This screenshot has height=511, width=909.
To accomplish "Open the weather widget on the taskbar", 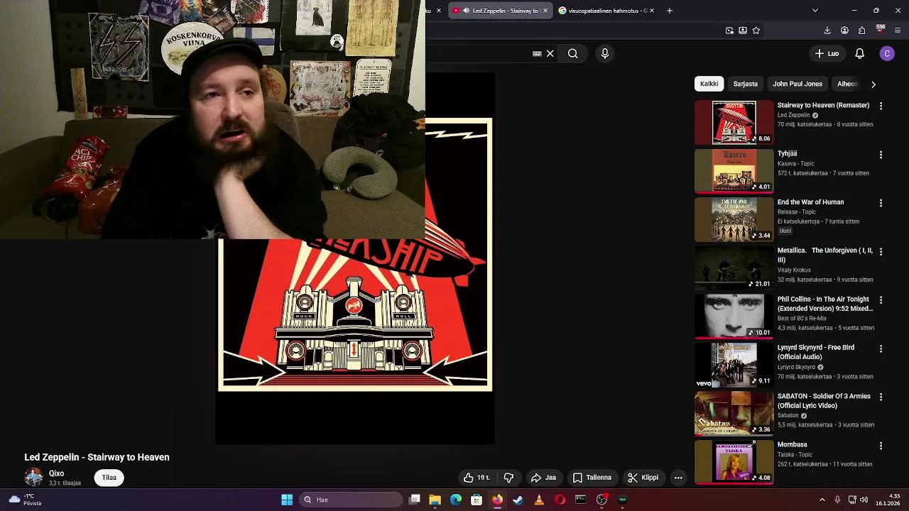I will click(x=24, y=500).
